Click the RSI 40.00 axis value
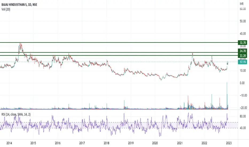This screenshot has height=147, width=249. 243,128
